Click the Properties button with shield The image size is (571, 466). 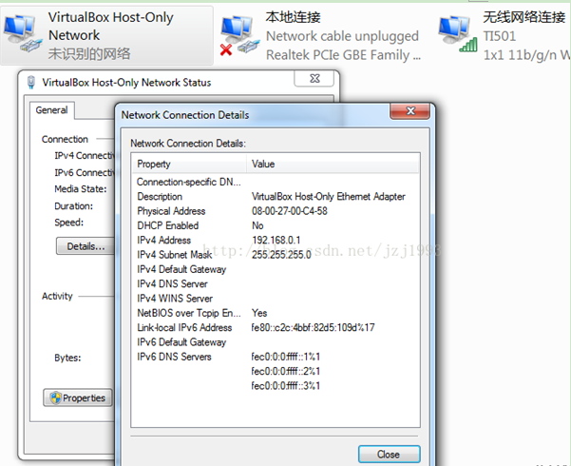point(78,398)
